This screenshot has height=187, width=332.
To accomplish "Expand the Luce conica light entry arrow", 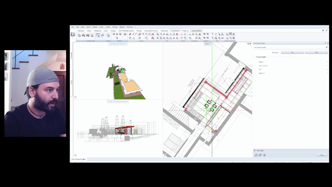I will [327, 66].
